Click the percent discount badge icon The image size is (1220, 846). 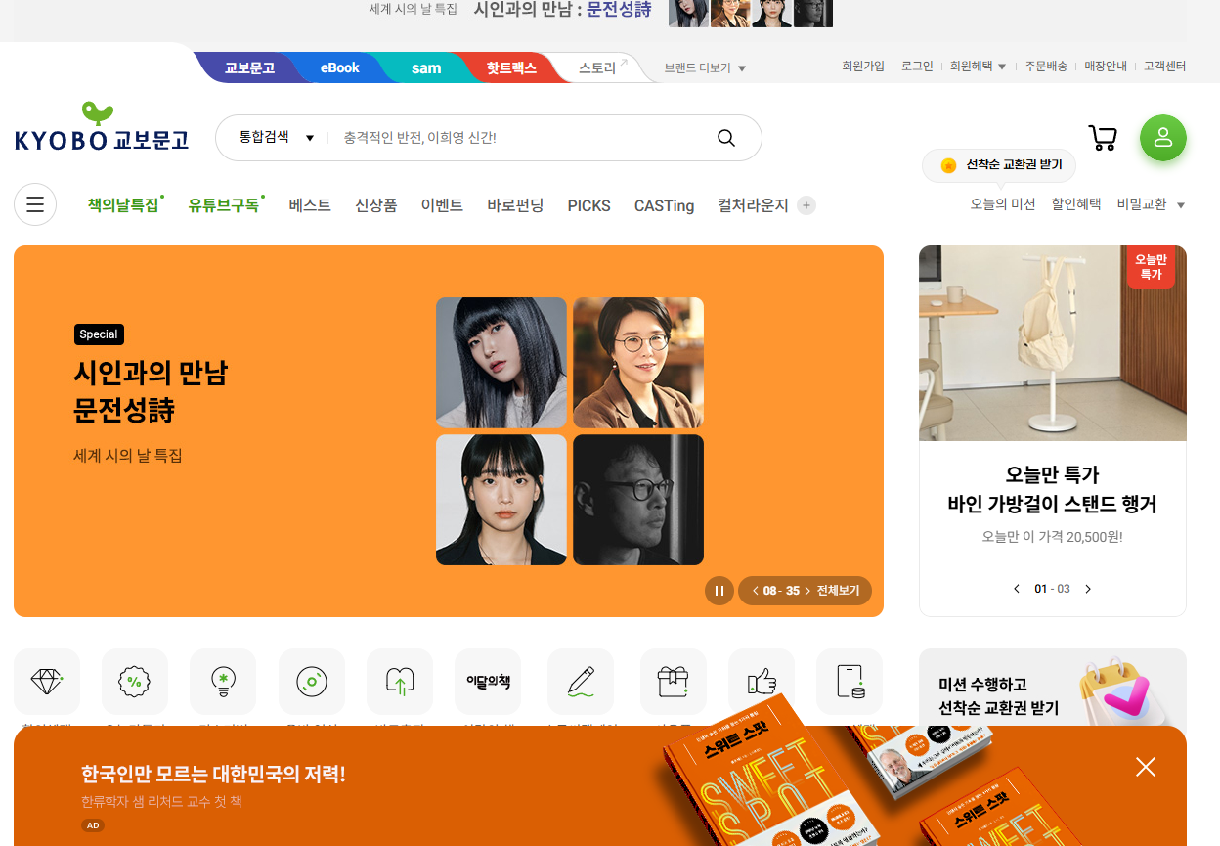(135, 682)
